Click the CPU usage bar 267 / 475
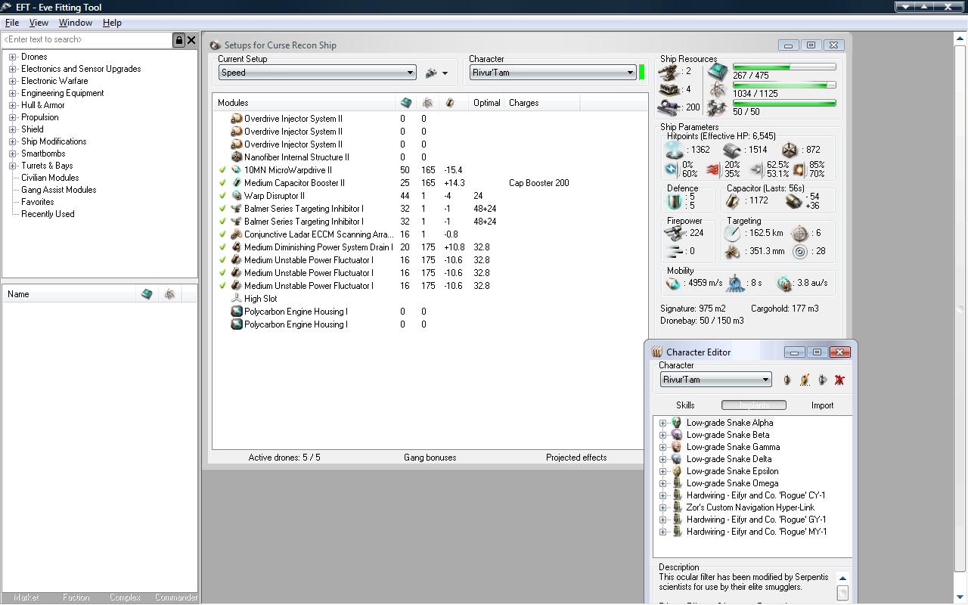This screenshot has width=968, height=605. (784, 67)
